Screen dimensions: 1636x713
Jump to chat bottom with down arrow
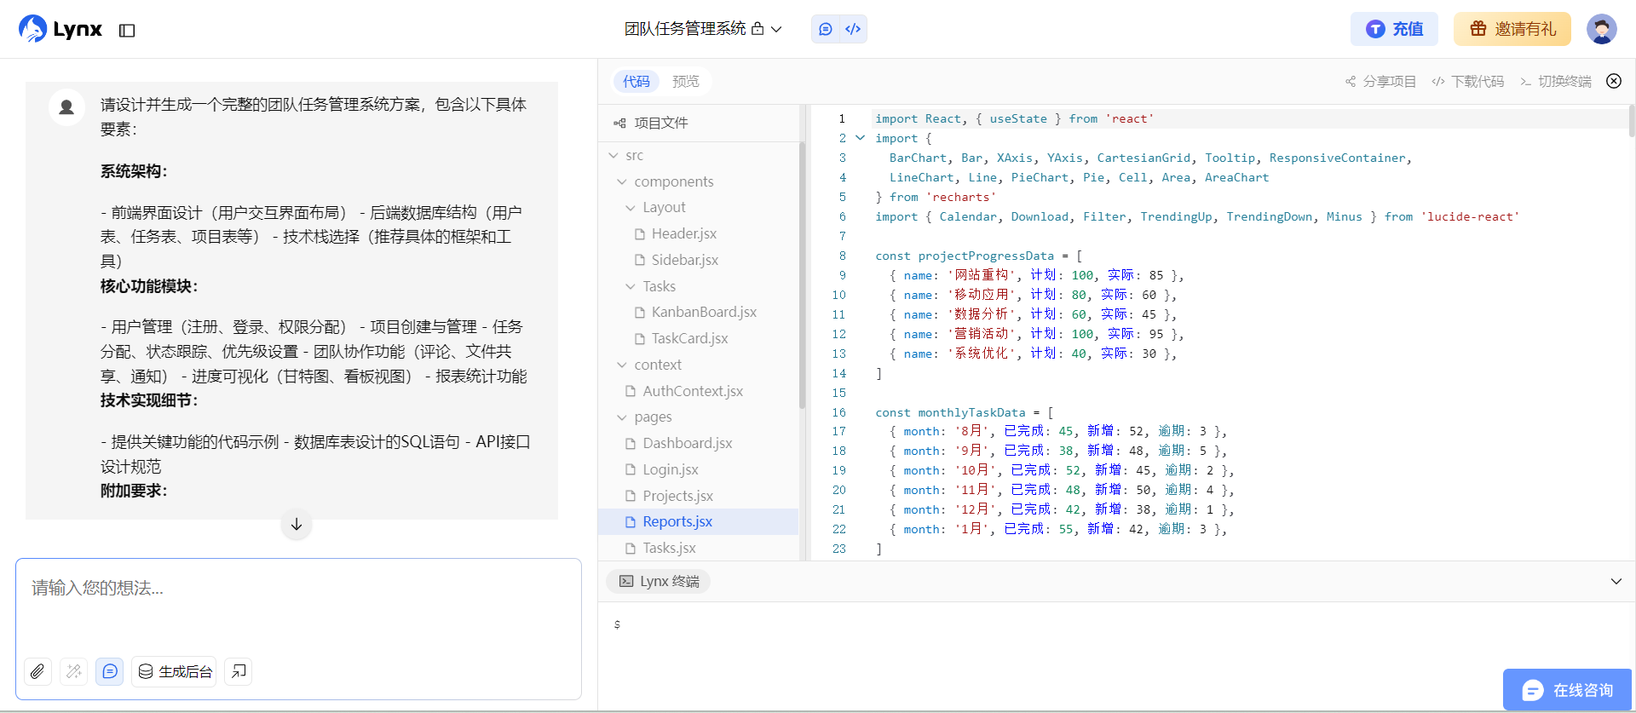pyautogui.click(x=297, y=524)
